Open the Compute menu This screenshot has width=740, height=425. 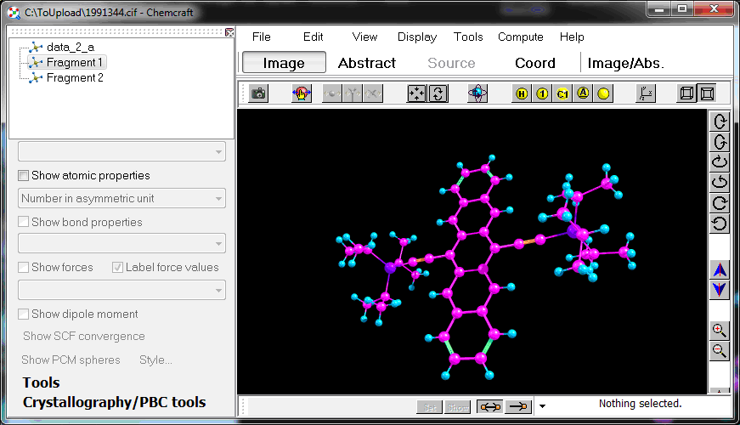coord(520,37)
